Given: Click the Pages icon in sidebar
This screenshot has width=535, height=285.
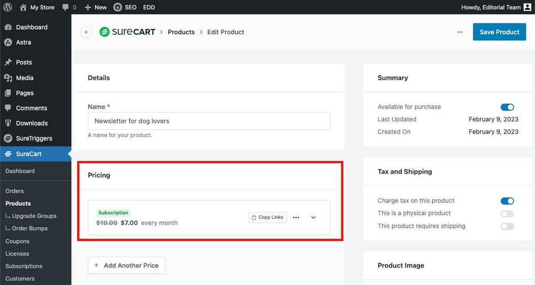Looking at the screenshot, I should click(x=8, y=93).
